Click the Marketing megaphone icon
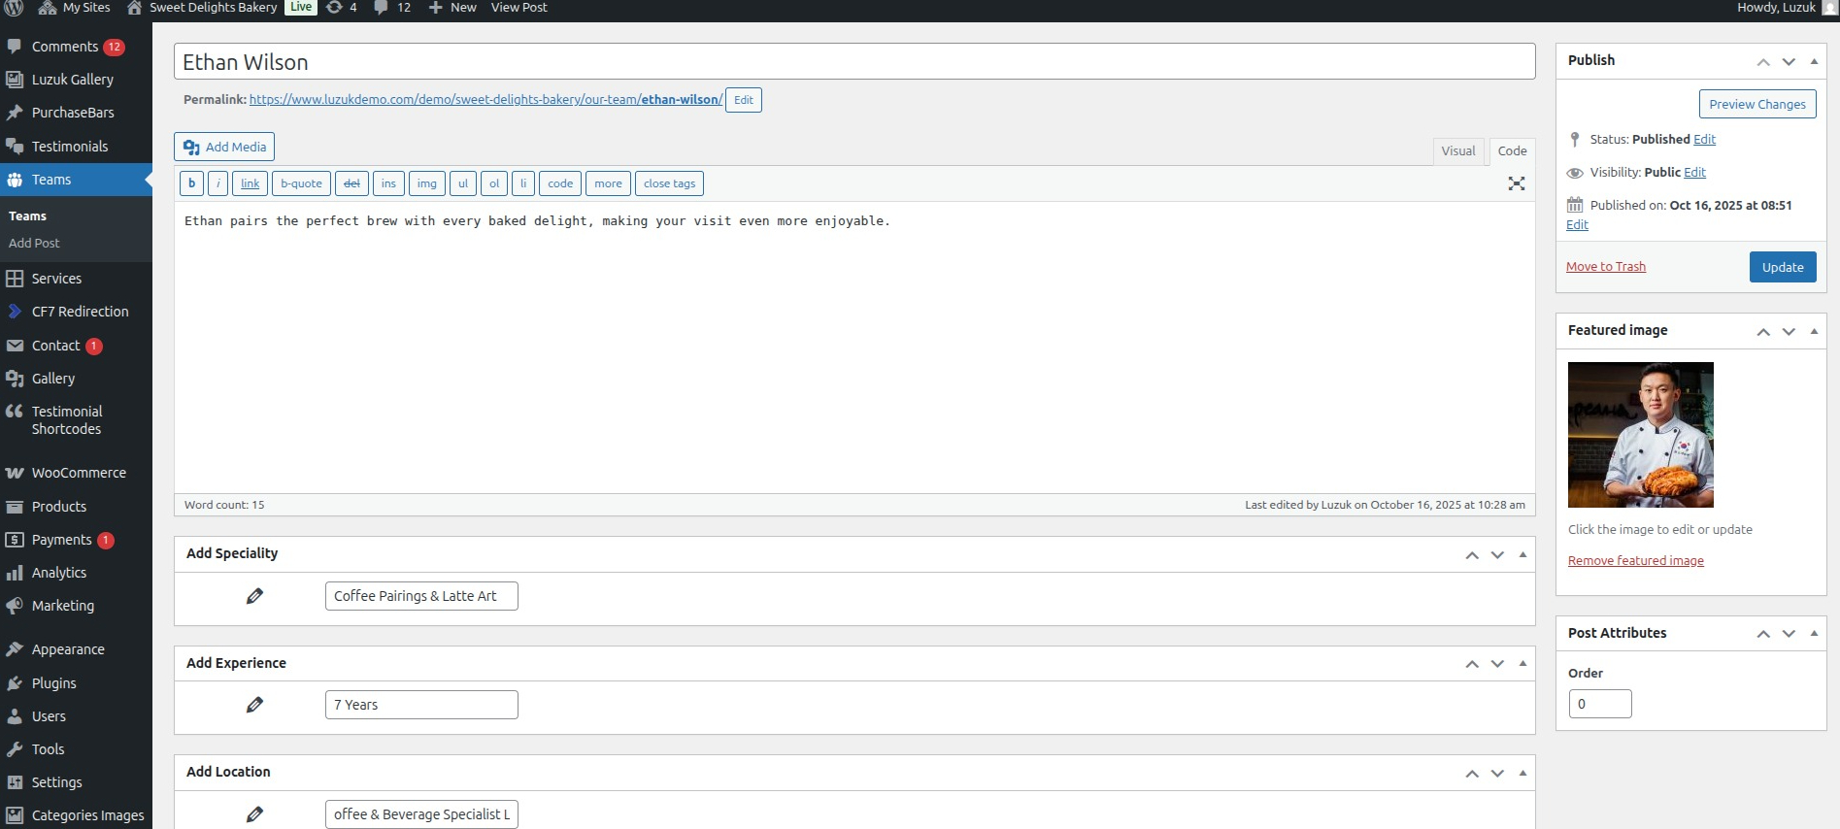1840x829 pixels. click(15, 606)
